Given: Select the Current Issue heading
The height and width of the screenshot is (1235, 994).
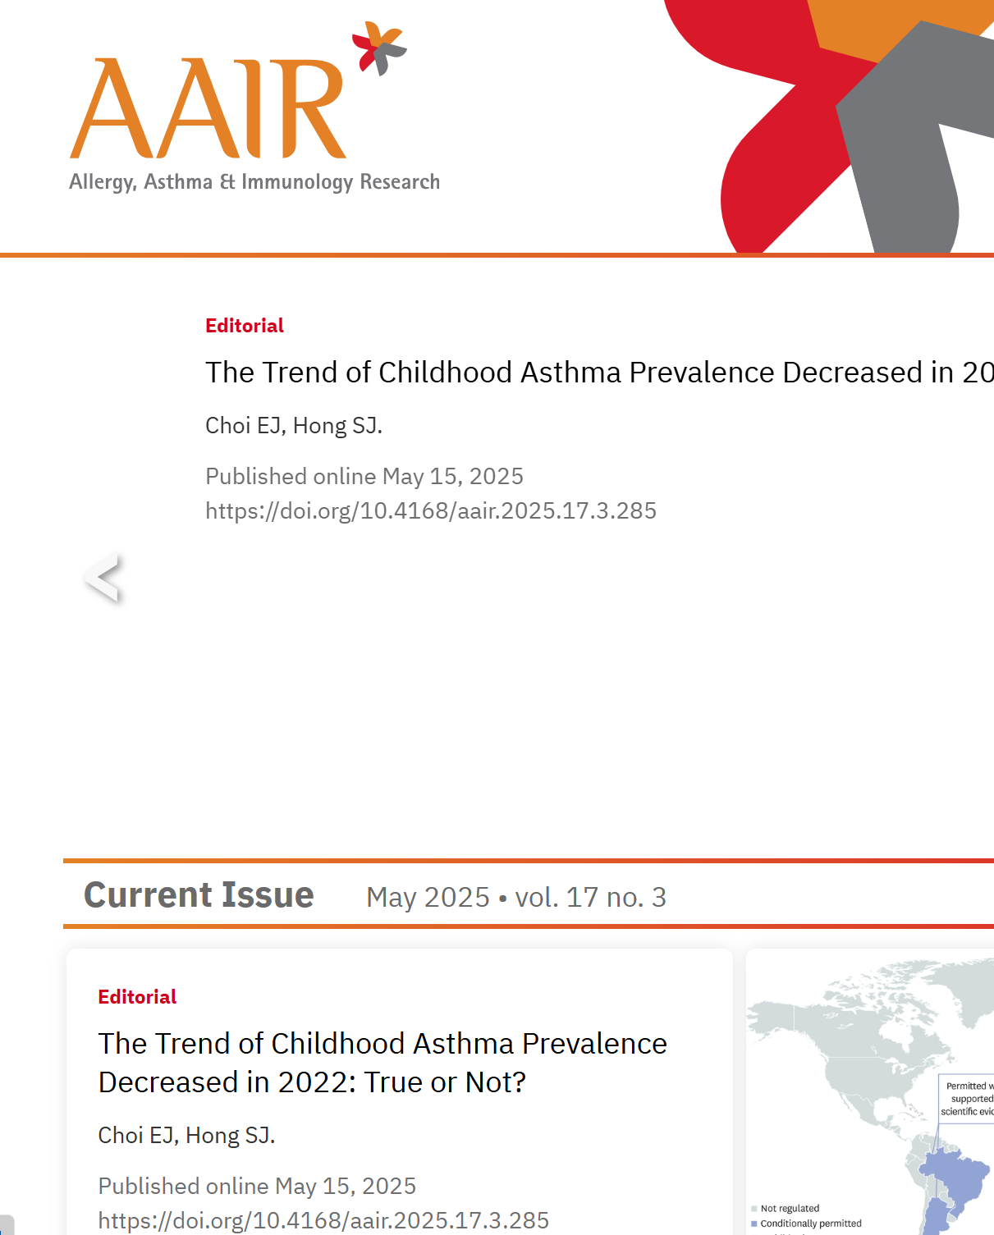Looking at the screenshot, I should pos(199,894).
